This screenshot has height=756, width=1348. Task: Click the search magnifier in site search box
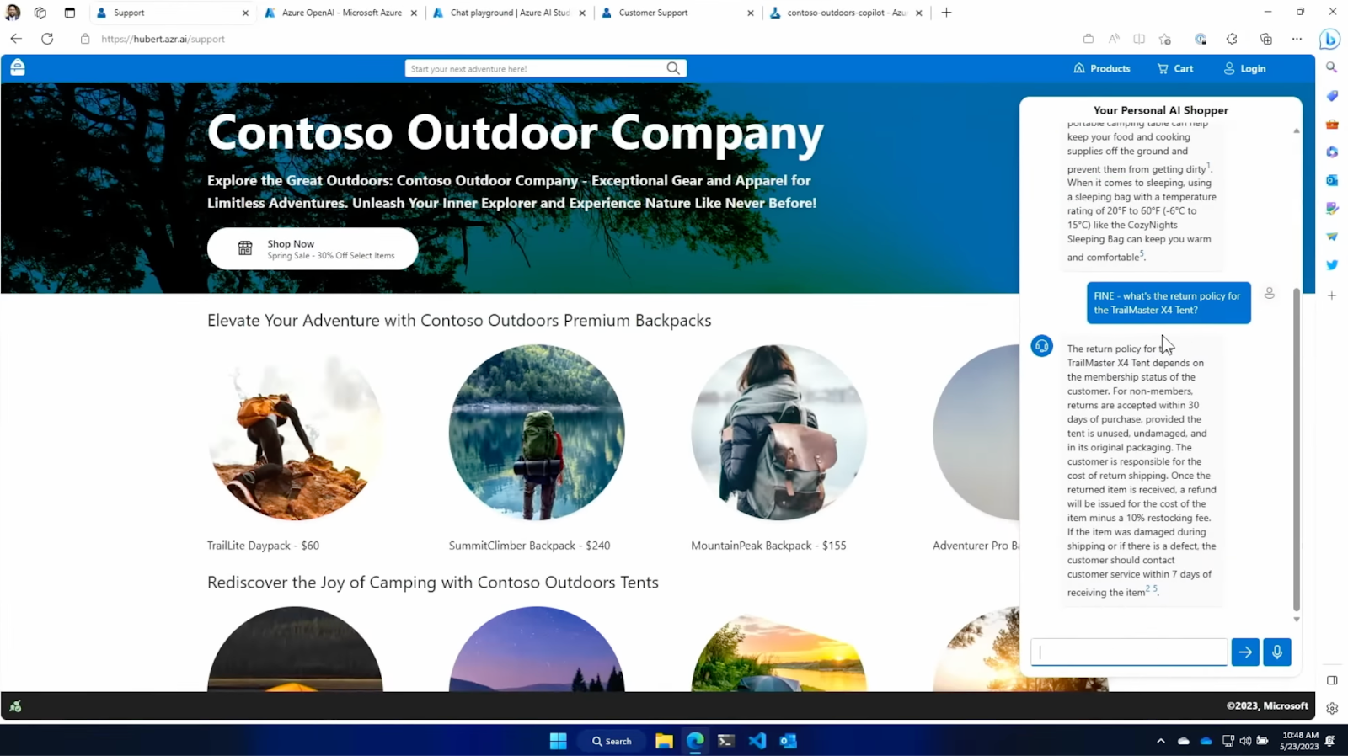pos(673,68)
